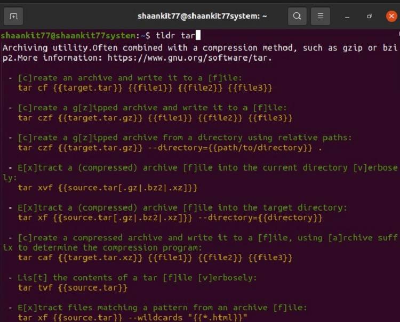Minimize the terminal window
Viewport: 400px width, 322px height.
point(347,17)
